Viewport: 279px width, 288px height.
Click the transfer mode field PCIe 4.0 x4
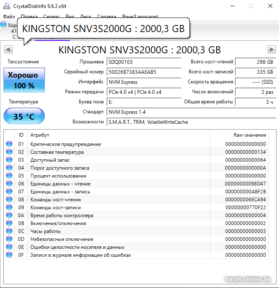pyautogui.click(x=144, y=92)
